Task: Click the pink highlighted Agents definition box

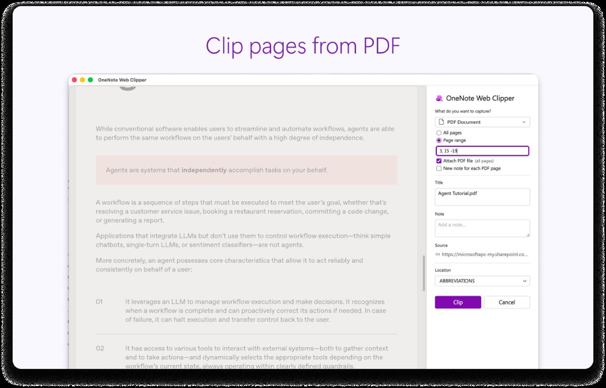Action: 246,170
